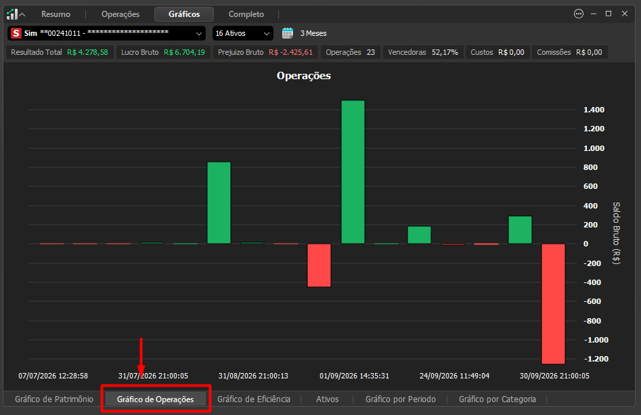Open the Gráfico de Eficiência tab
641x415 pixels.
(x=253, y=399)
